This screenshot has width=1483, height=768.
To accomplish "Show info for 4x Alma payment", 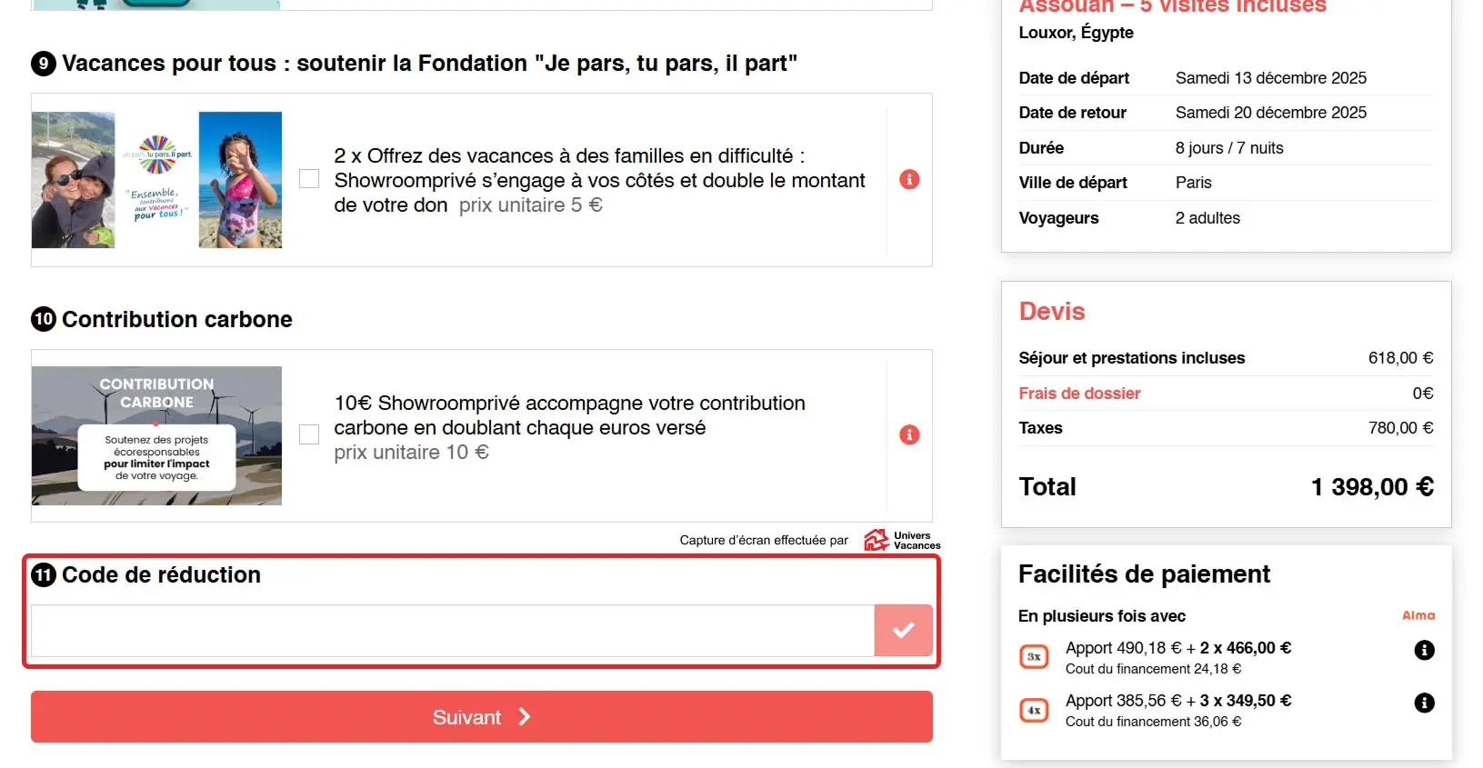I will coord(1424,703).
